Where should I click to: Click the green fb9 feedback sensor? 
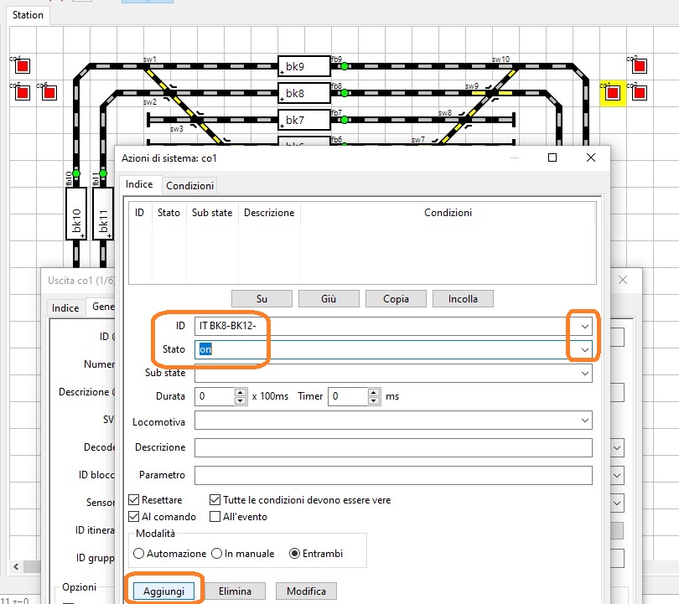[x=344, y=65]
